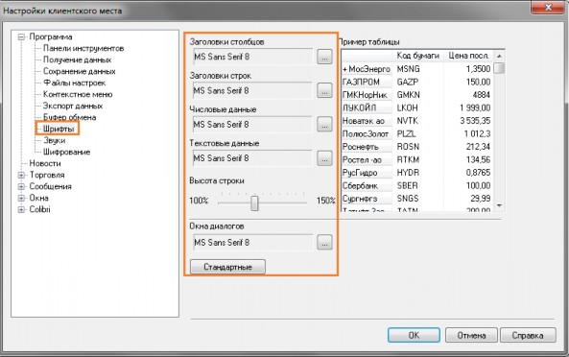Open font chooser for Заголовки строк
Image resolution: width=569 pixels, height=357 pixels.
(x=324, y=91)
